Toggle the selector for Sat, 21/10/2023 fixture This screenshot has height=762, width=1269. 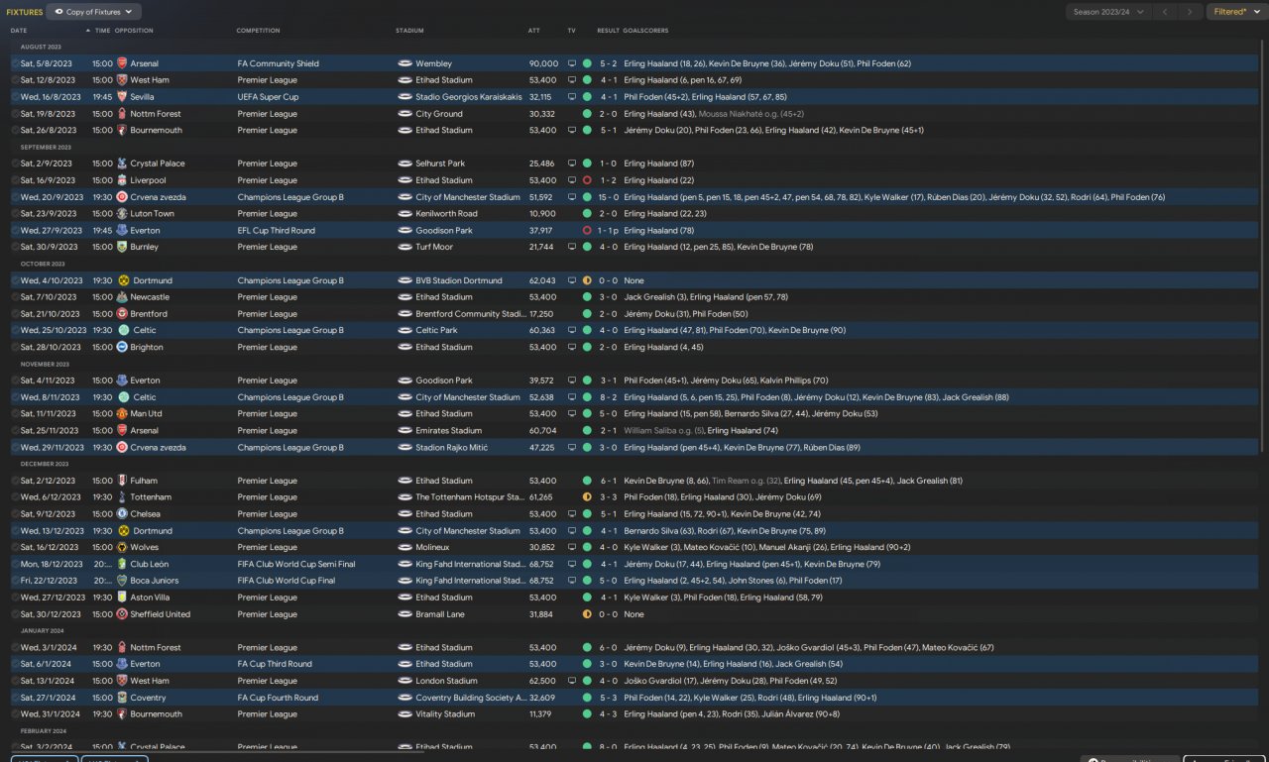click(15, 314)
